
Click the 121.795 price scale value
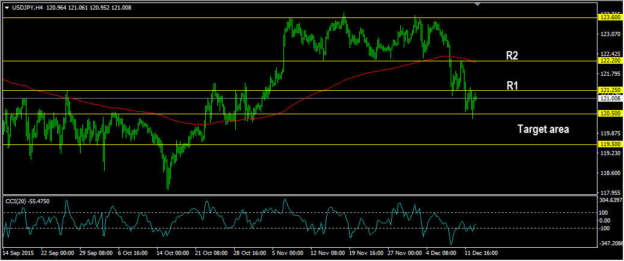coord(610,74)
